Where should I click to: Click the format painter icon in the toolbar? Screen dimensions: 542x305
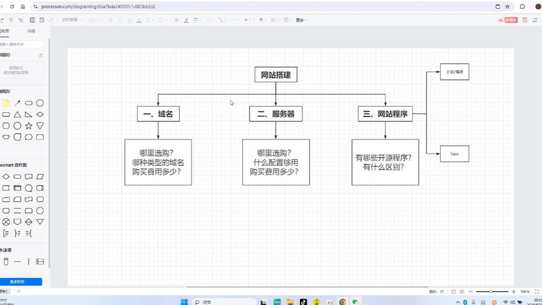pyautogui.click(x=11, y=20)
